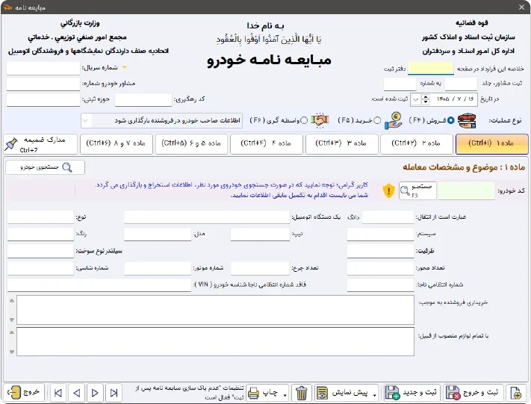Image resolution: width=531 pixels, height=404 pixels.
Task: Click the رنگ color input field
Action: pos(40,234)
